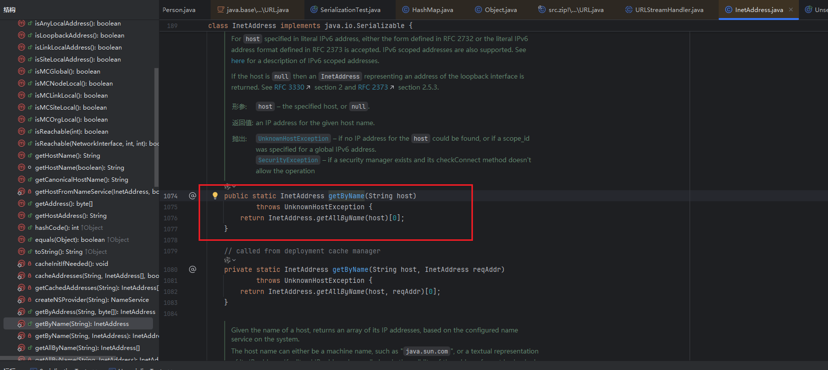The image size is (828, 370).
Task: Click the file icon on java.base URL.java tab
Action: tap(221, 10)
